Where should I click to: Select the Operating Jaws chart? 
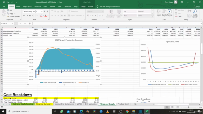pos(170,63)
